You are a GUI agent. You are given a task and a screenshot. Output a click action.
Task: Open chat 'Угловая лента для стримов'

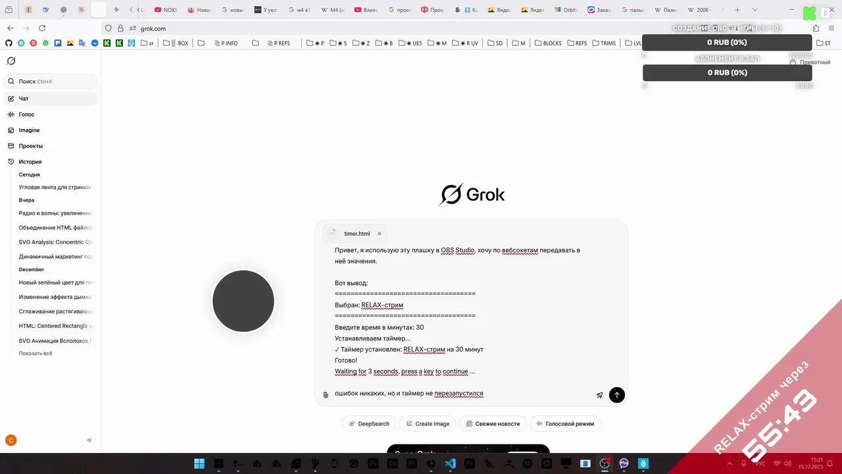pos(55,188)
